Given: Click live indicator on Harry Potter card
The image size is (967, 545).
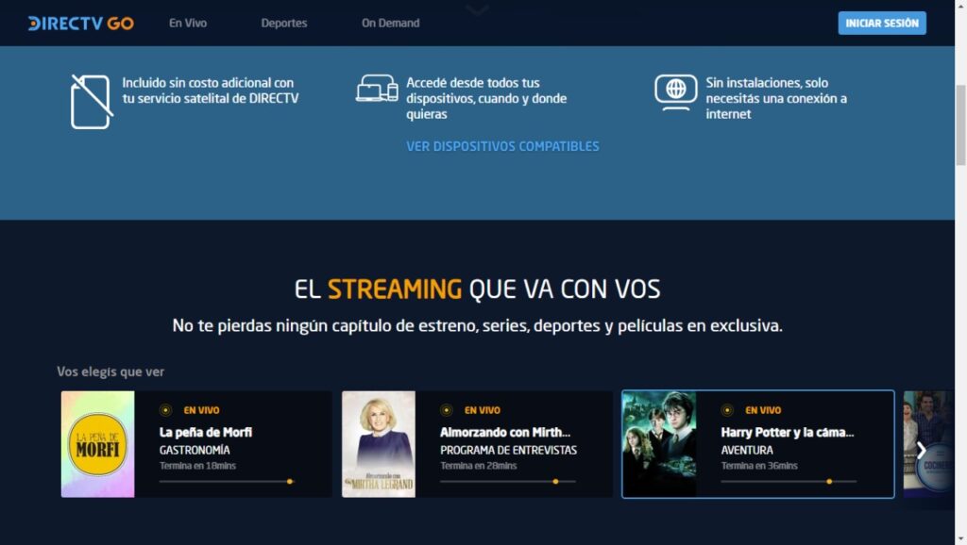Looking at the screenshot, I should (x=727, y=410).
